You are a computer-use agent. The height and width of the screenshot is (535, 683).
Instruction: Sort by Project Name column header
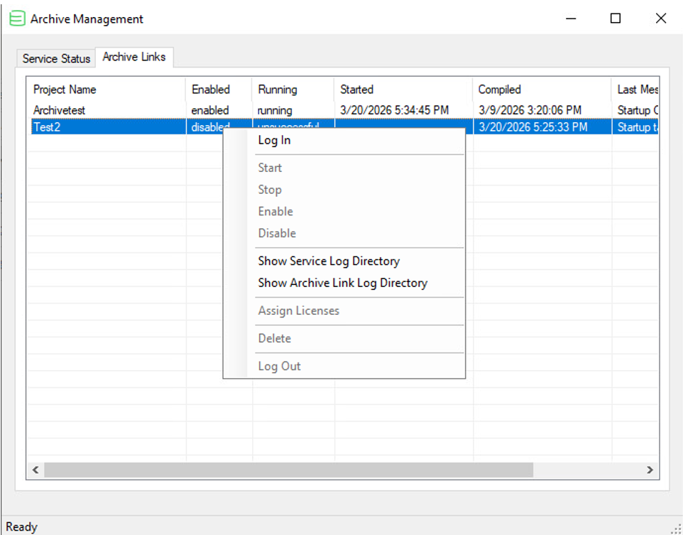click(106, 90)
